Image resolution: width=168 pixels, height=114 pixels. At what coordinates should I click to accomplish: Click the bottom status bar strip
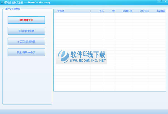click(84, 112)
